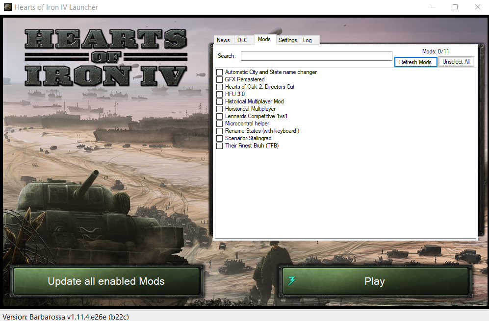Click the Refresh Mods button

click(x=415, y=62)
